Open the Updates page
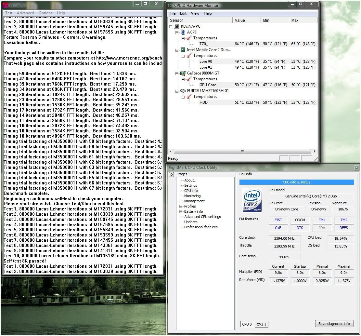The width and height of the screenshot is (361, 336). 191,222
